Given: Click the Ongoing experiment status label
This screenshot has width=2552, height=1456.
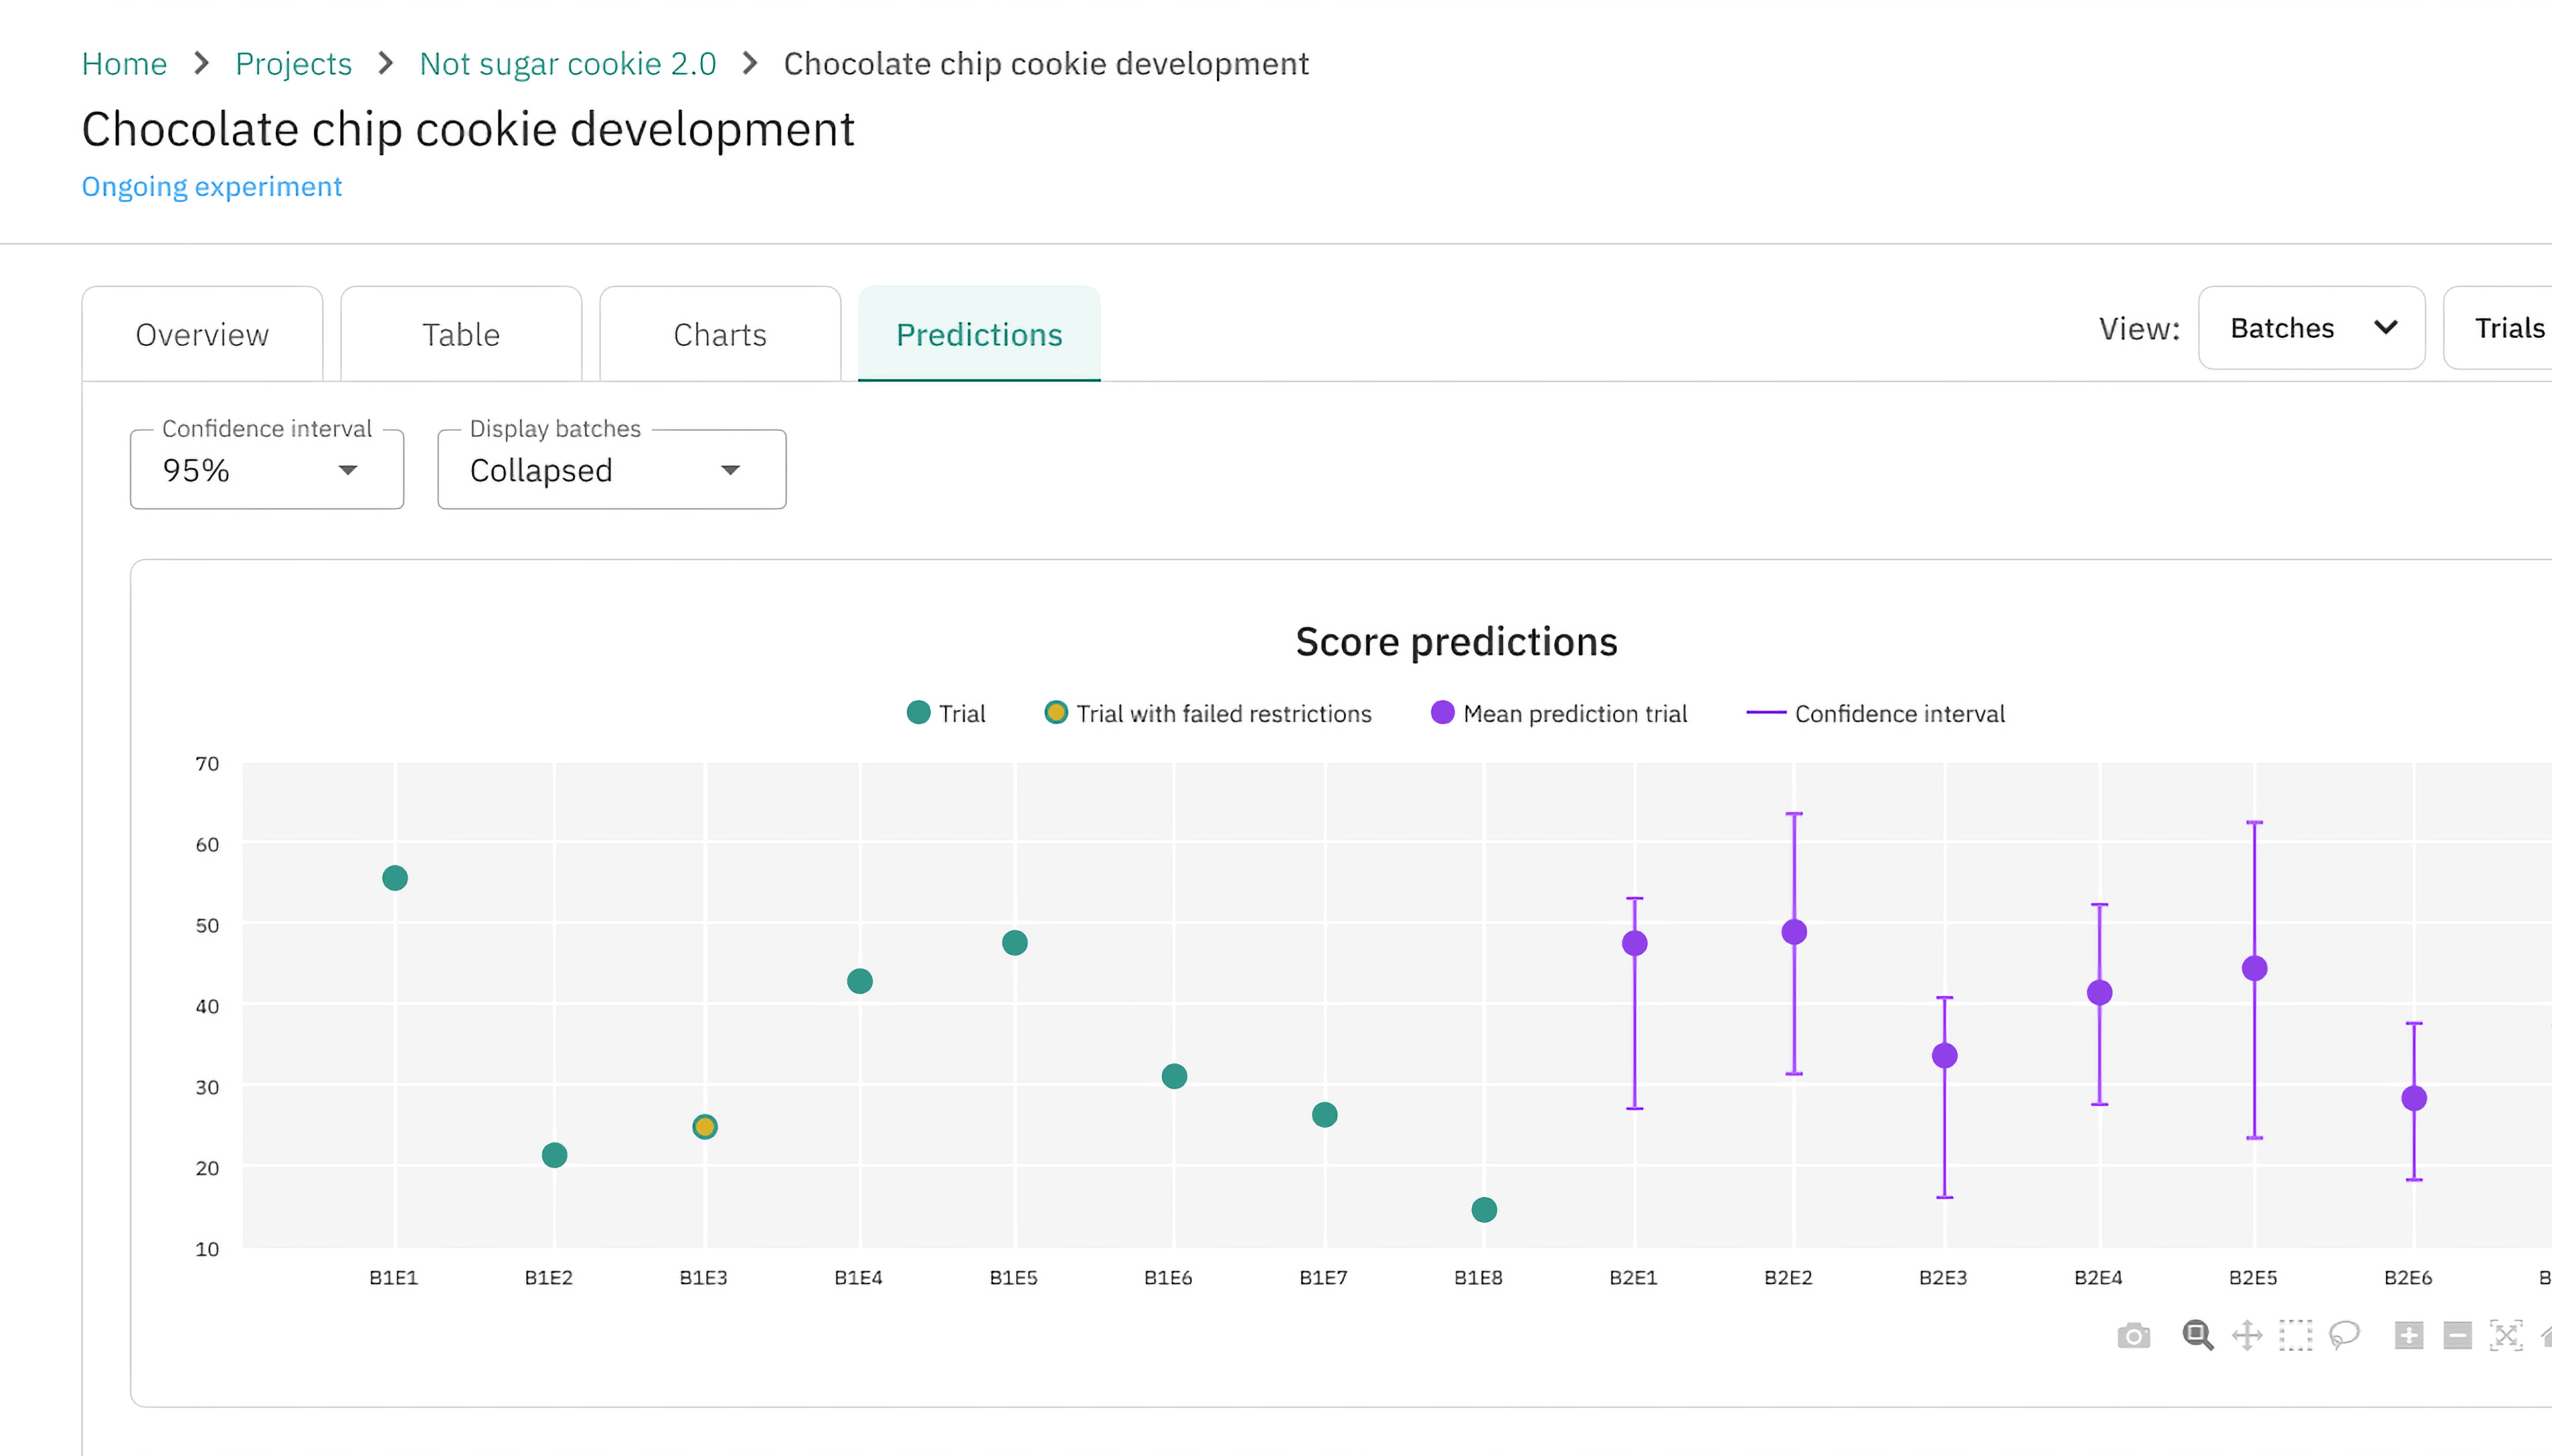Looking at the screenshot, I should click(212, 187).
